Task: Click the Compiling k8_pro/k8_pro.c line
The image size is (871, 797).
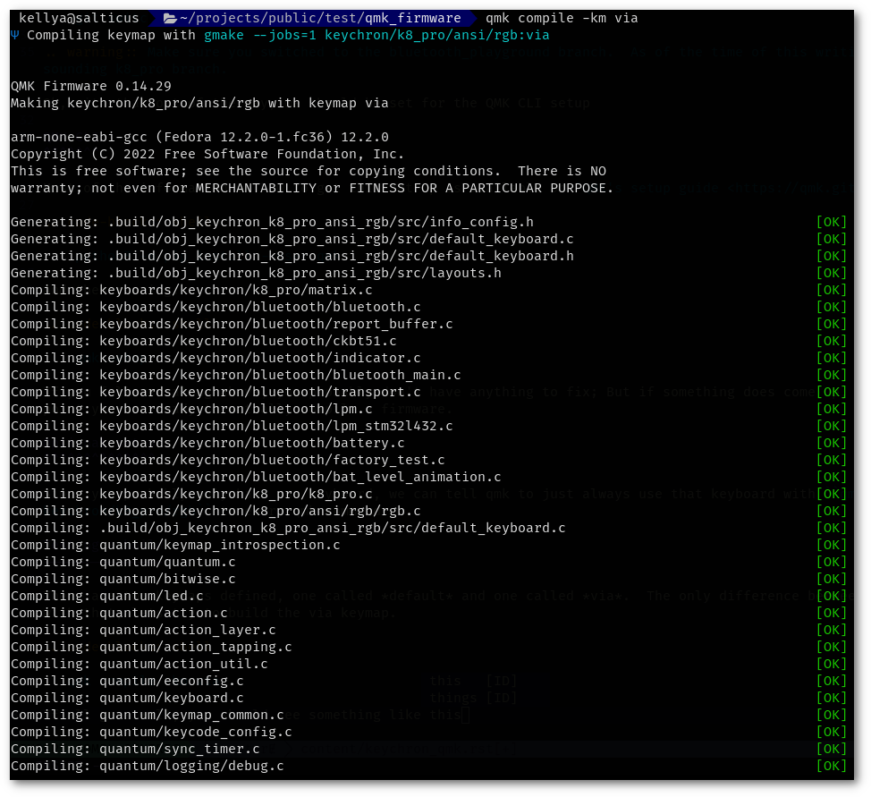Action: [x=191, y=494]
